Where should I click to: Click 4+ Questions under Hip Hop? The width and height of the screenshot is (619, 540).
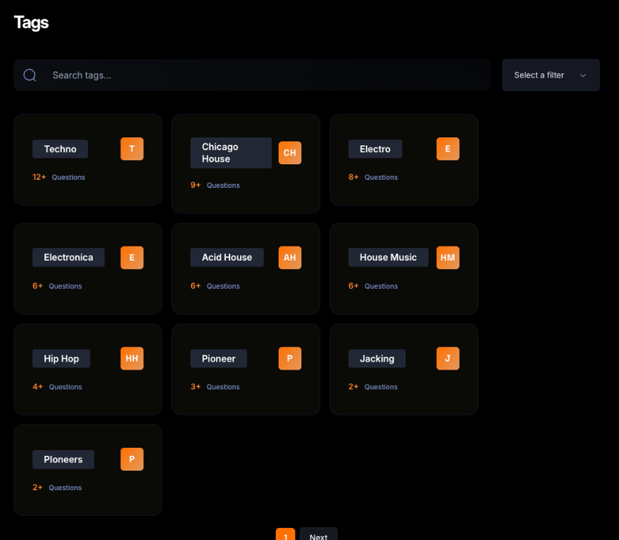(57, 386)
